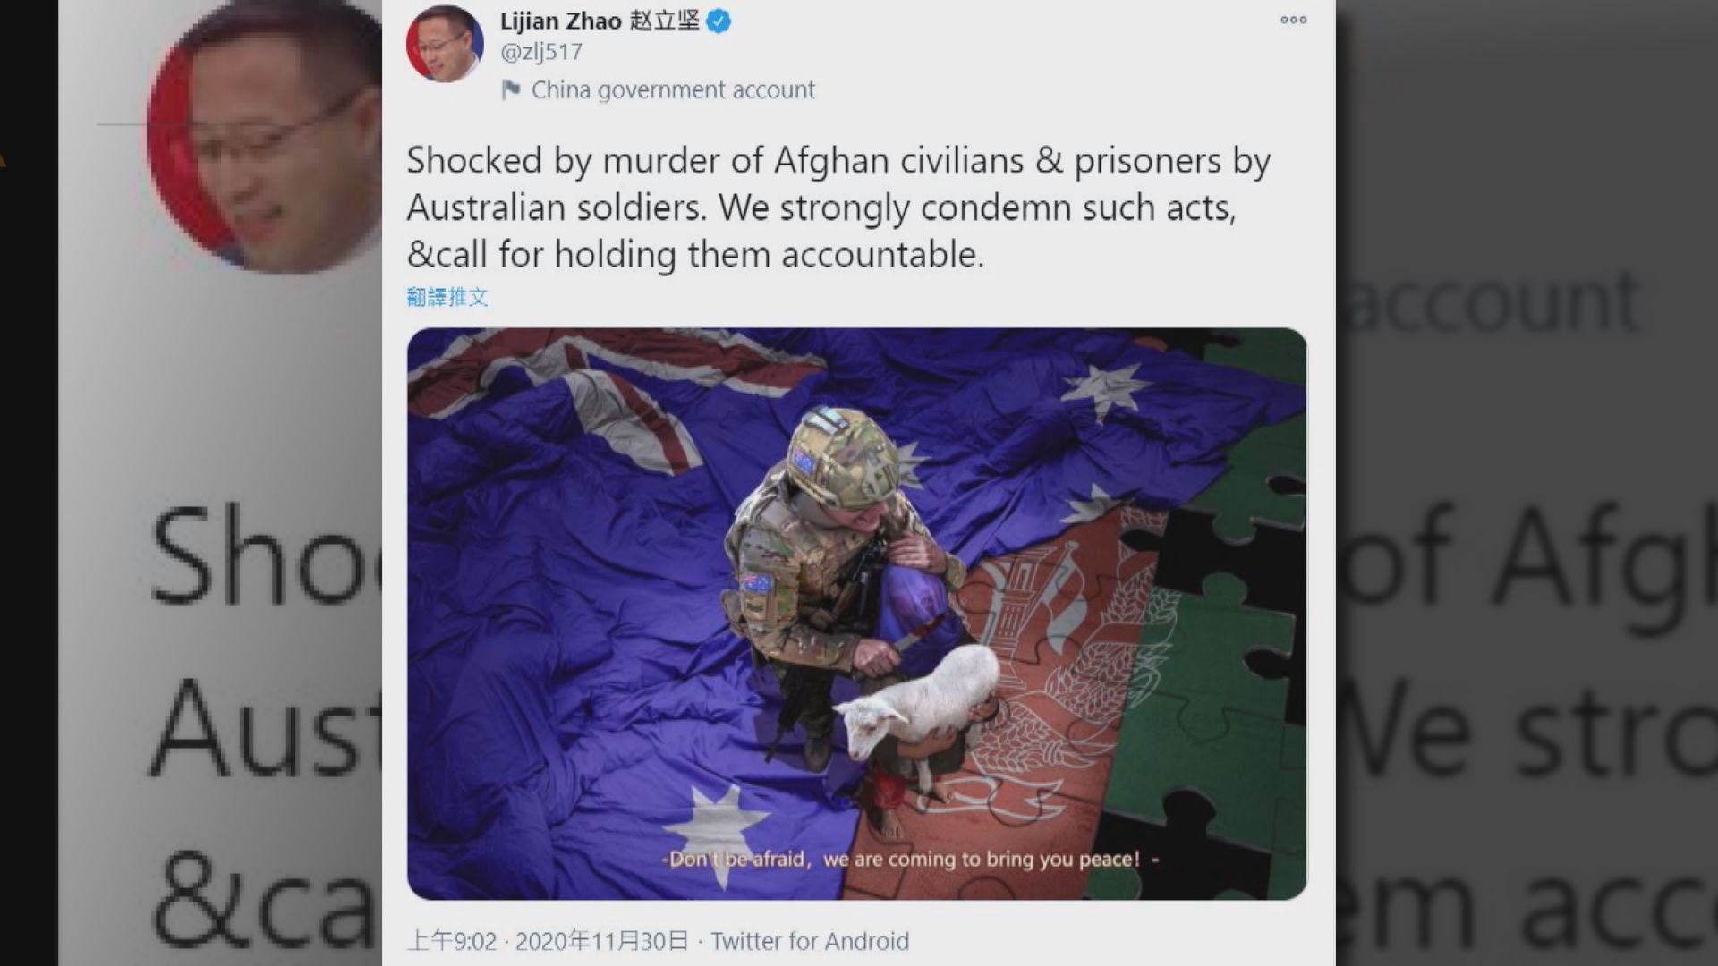Screen dimensions: 1718x966
Task: Click the 2020年11月30日 date link
Action: click(x=602, y=941)
